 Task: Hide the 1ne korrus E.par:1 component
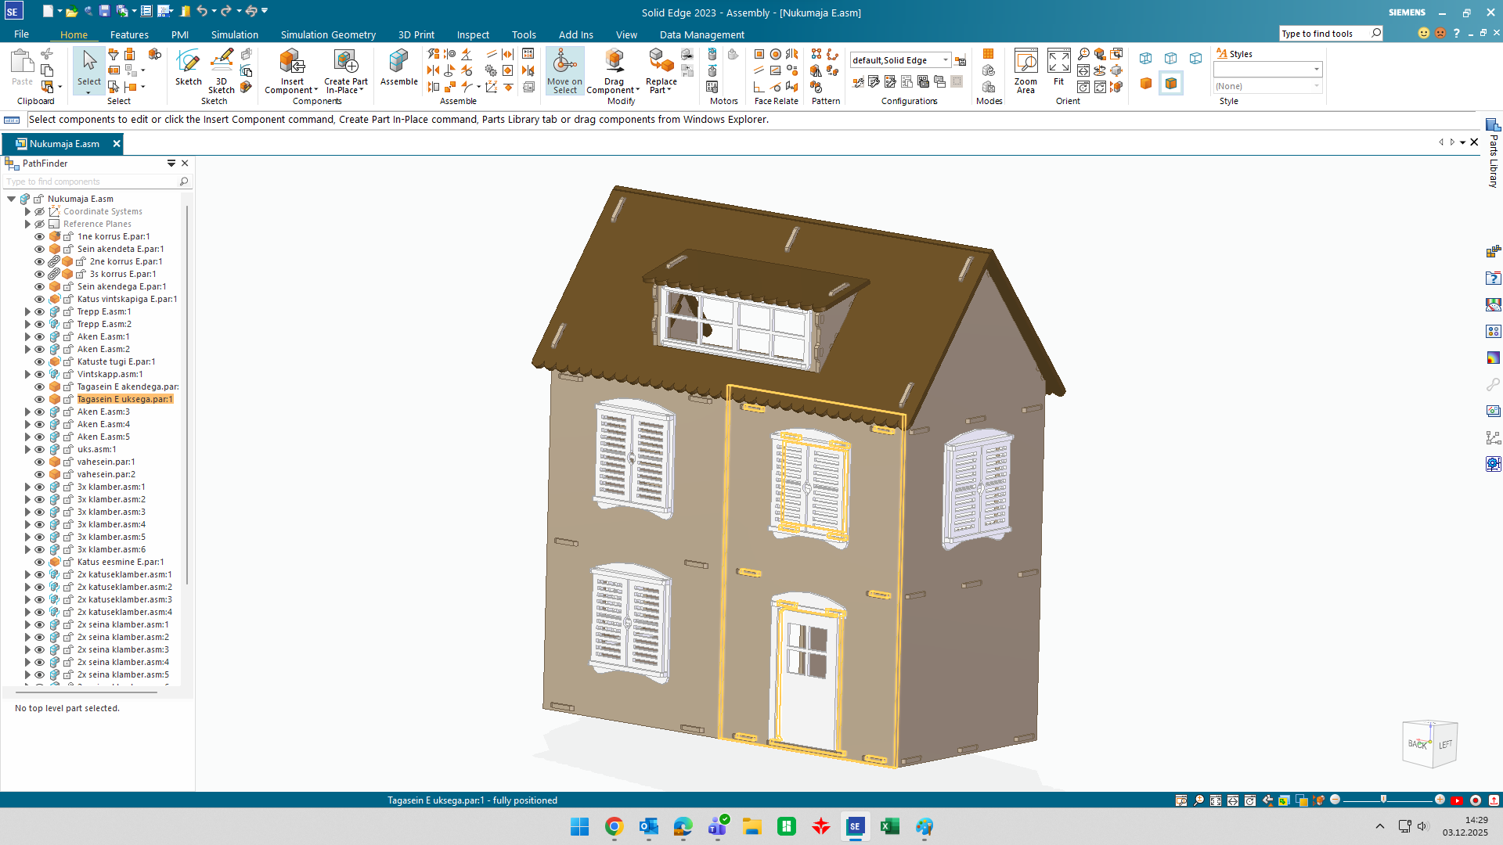click(39, 236)
